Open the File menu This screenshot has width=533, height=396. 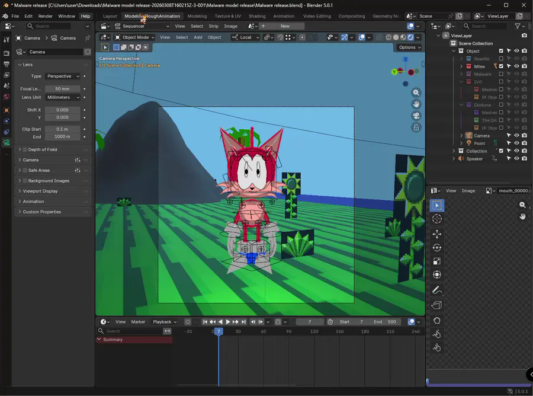tap(15, 16)
